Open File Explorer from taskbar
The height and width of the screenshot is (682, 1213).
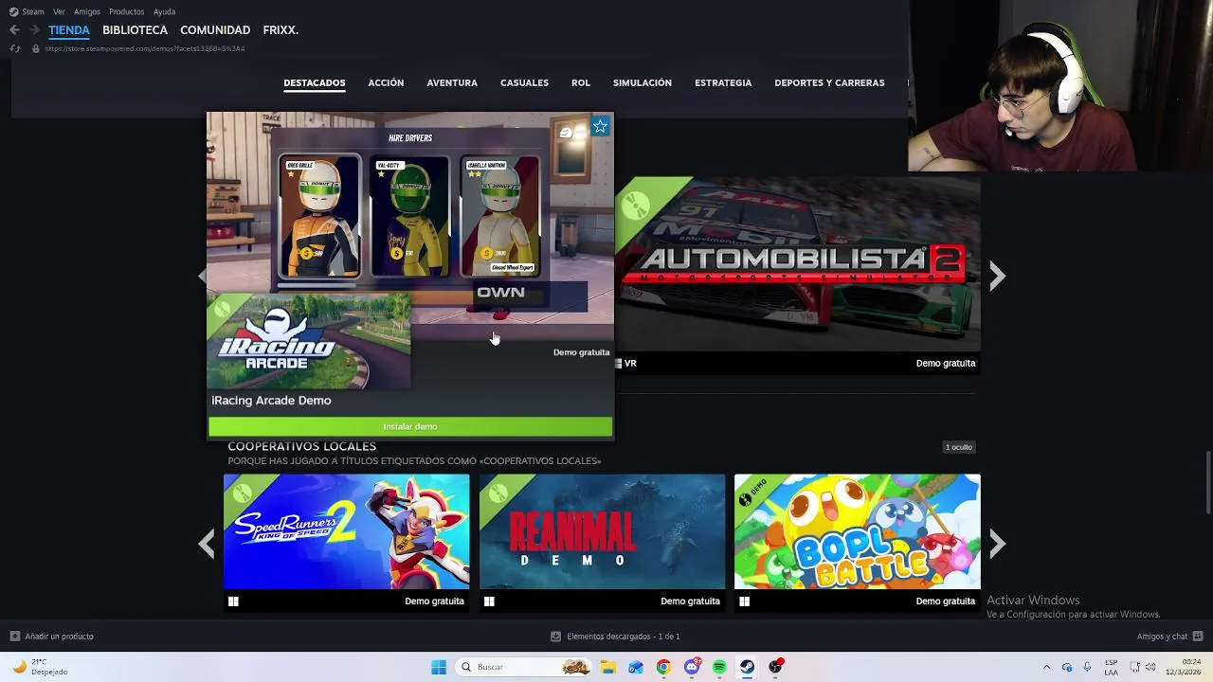(607, 667)
